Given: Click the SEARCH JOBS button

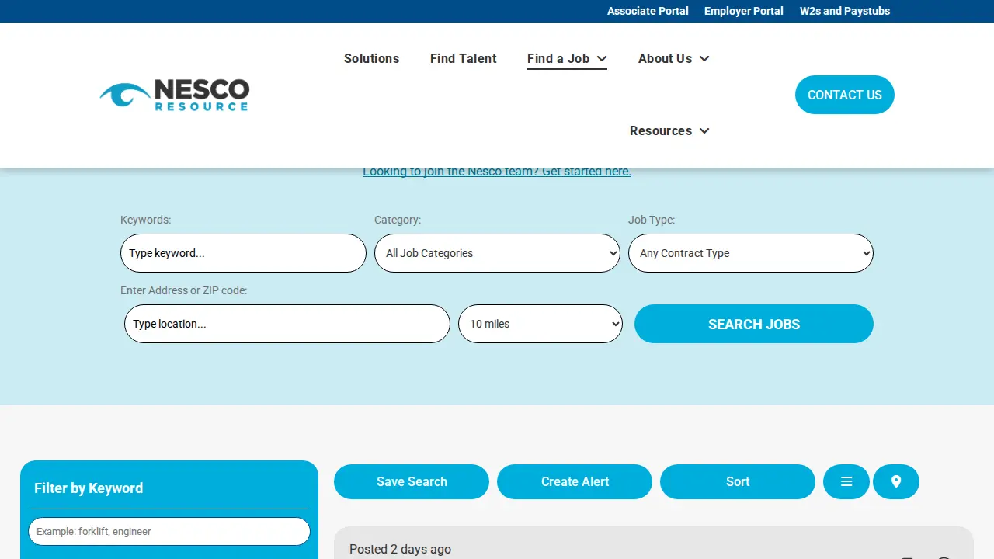Looking at the screenshot, I should pos(754,324).
